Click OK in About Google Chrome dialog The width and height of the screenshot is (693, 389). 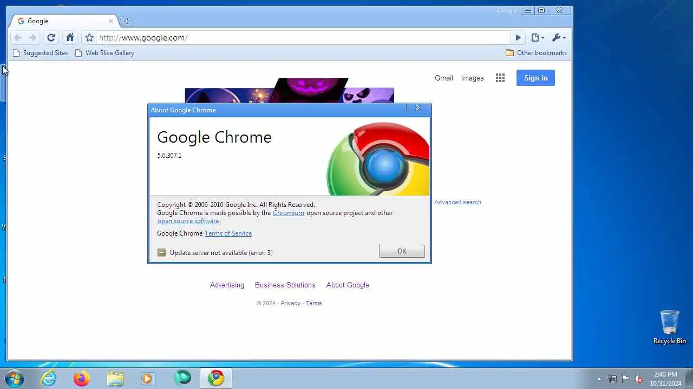[x=402, y=251]
